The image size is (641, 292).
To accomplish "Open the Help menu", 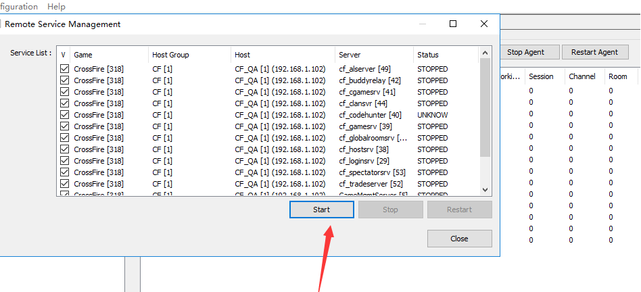I will pyautogui.click(x=56, y=7).
